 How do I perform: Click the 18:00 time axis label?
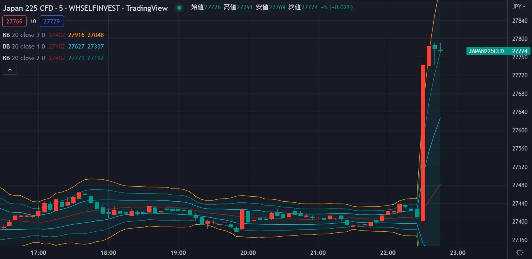[108, 253]
